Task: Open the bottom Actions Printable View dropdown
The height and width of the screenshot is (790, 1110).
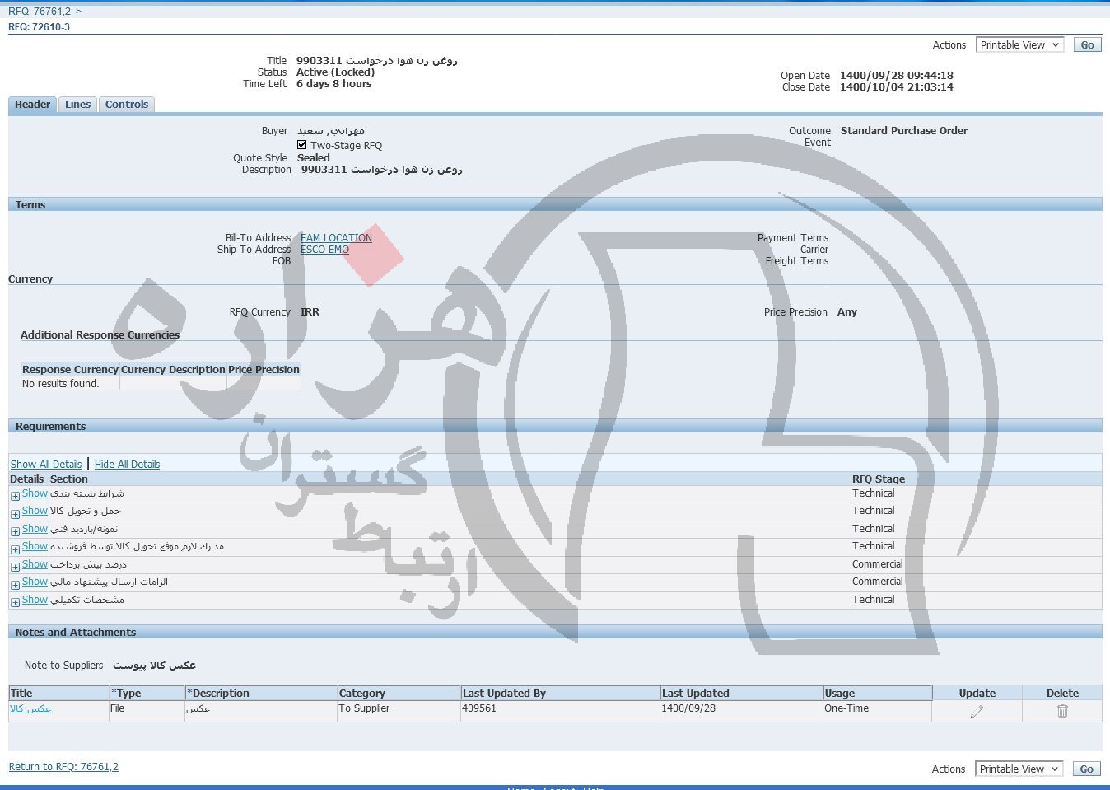Action: pos(1019,769)
